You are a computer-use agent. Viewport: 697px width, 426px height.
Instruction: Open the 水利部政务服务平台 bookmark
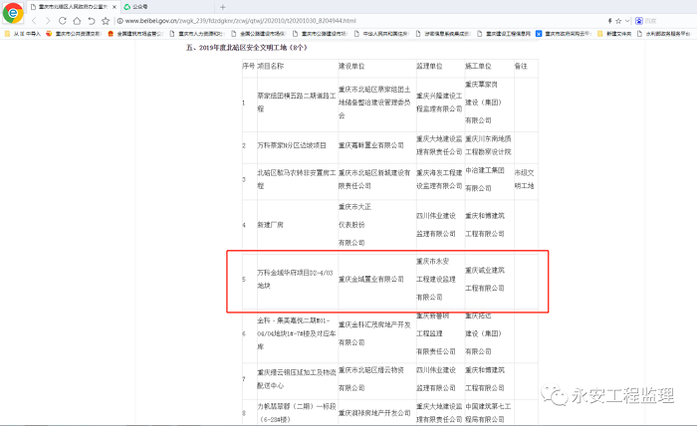tap(664, 33)
